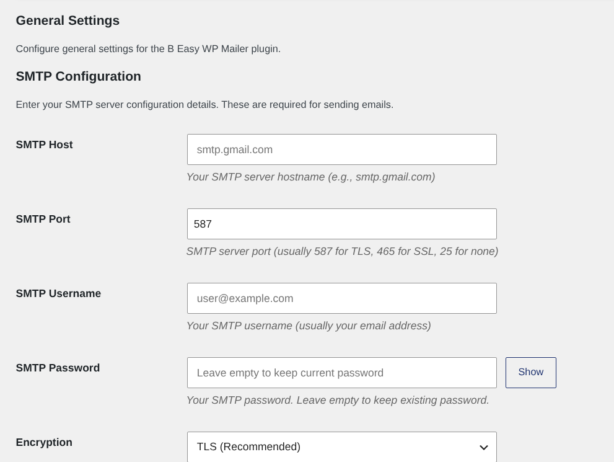This screenshot has height=462, width=614.
Task: Click into the SMTP Port field
Action: 342,224
